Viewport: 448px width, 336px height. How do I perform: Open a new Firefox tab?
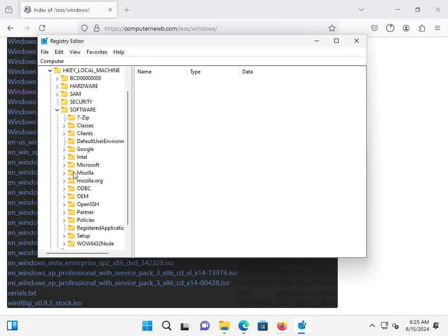click(x=127, y=10)
